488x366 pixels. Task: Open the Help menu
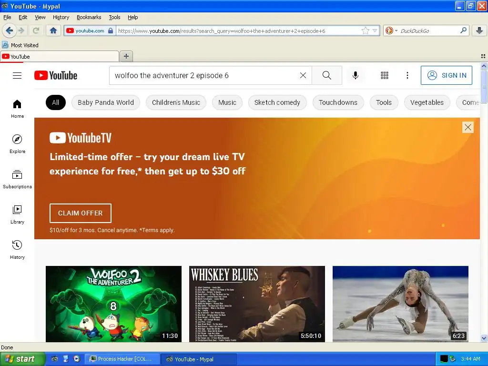coord(132,17)
